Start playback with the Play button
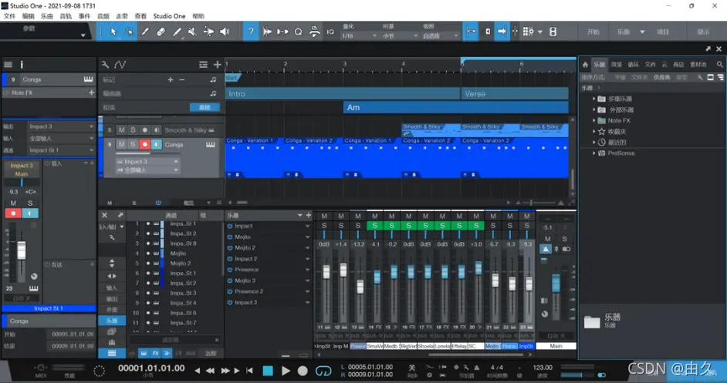Viewport: 727px width, 383px height. (286, 371)
